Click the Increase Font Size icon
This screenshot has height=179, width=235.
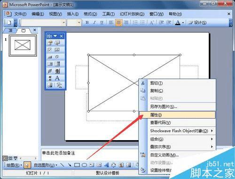[151, 22]
